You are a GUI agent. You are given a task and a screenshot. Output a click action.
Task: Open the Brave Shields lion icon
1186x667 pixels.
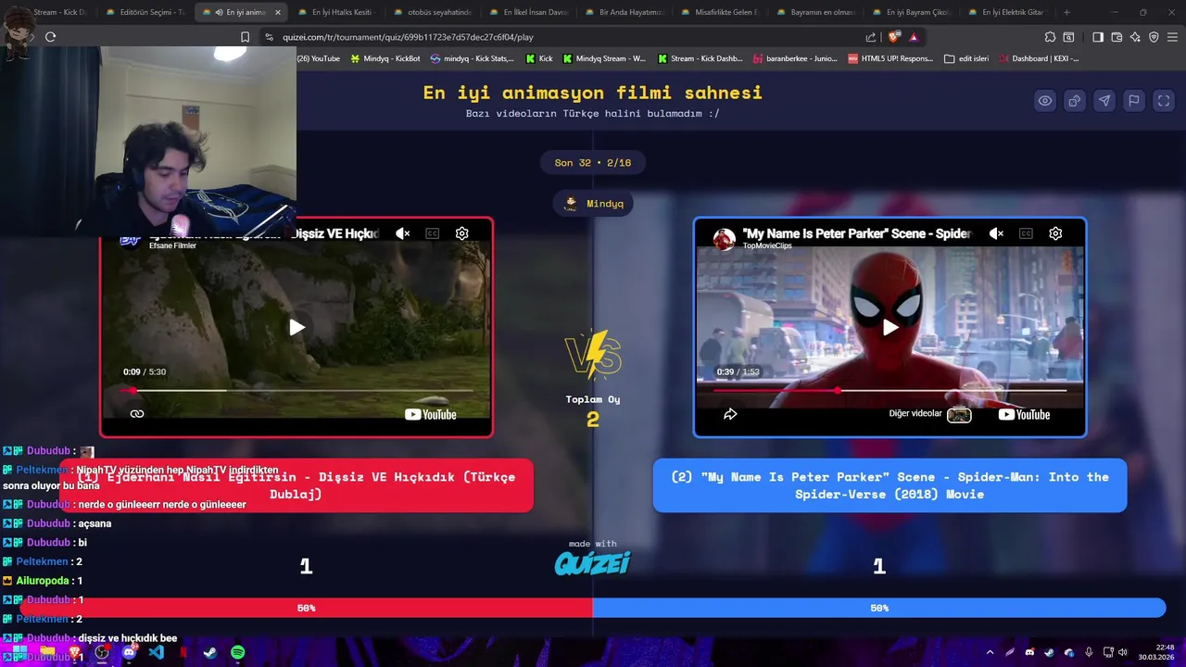coord(893,37)
